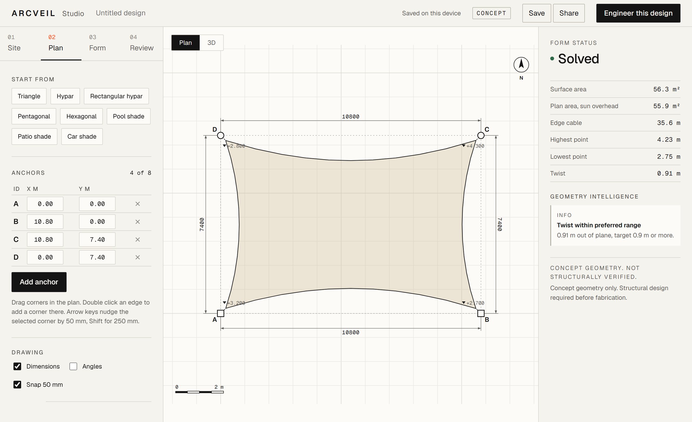Switch canvas to 3D view

click(211, 43)
